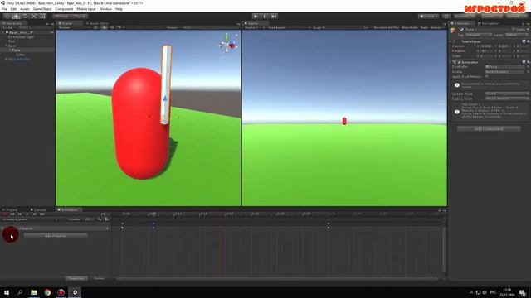The width and height of the screenshot is (531, 298).
Task: Select the Hand tool in toolbar
Action: pyautogui.click(x=7, y=17)
